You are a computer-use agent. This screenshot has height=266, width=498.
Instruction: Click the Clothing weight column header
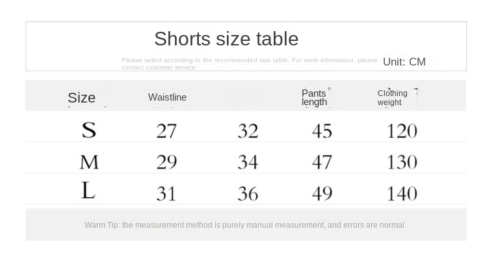click(x=392, y=97)
